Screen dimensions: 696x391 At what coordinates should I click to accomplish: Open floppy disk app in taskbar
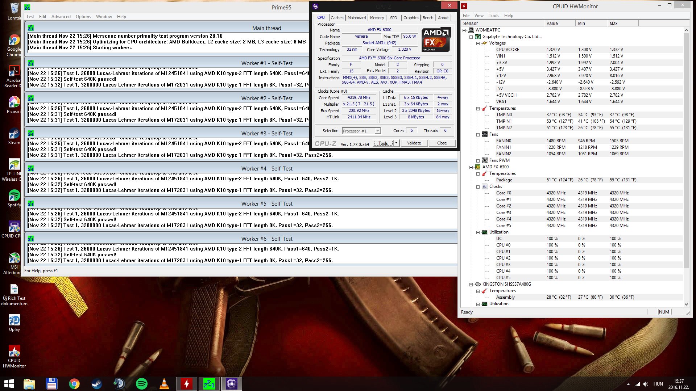(51, 384)
